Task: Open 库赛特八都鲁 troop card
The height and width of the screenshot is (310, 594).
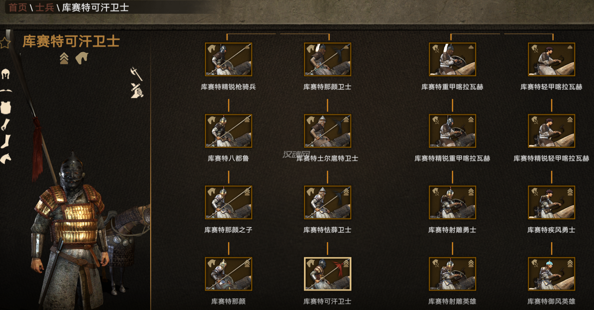Action: pos(228,131)
